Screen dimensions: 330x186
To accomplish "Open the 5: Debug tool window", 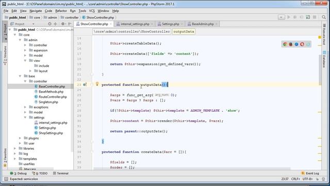I will (x=19, y=174).
